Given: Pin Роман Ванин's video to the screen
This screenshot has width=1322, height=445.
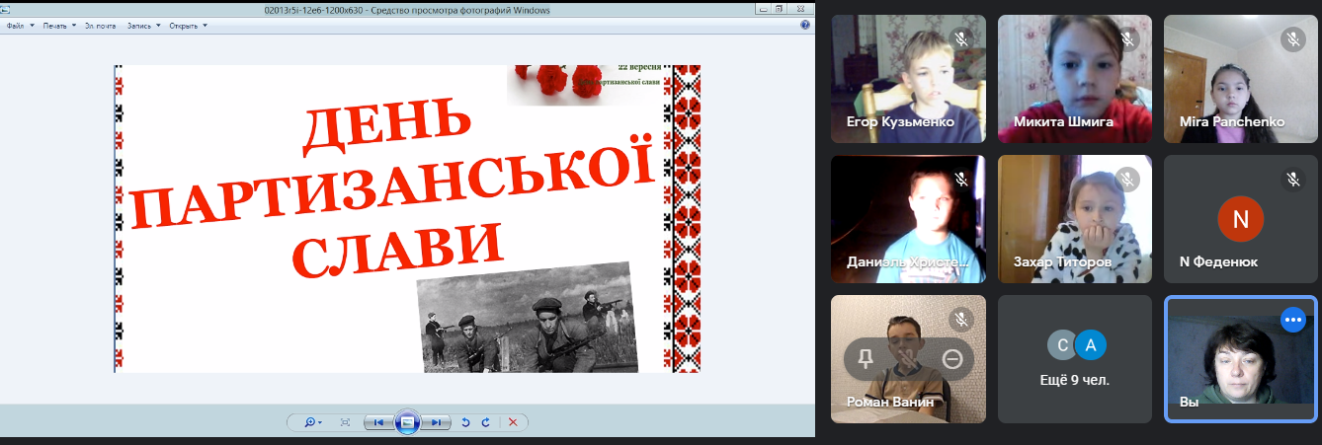Looking at the screenshot, I should 866,360.
